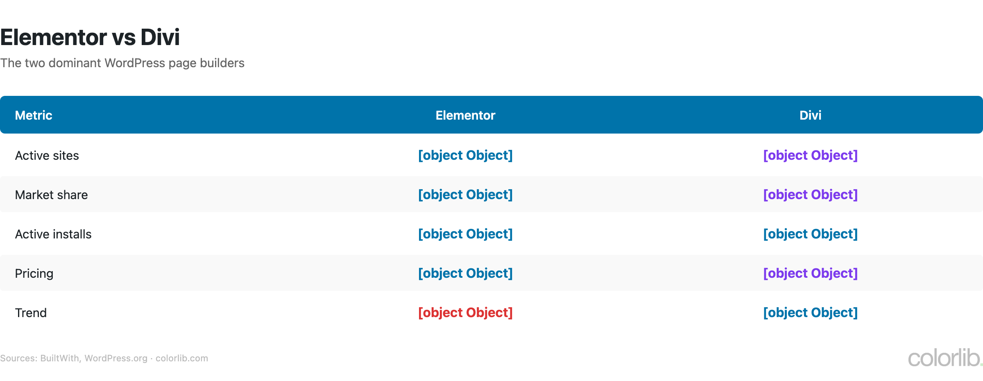This screenshot has height=381, width=983.
Task: Select the Elementor column header
Action: 465,116
